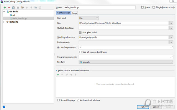Browse for the File path

tap(171, 23)
